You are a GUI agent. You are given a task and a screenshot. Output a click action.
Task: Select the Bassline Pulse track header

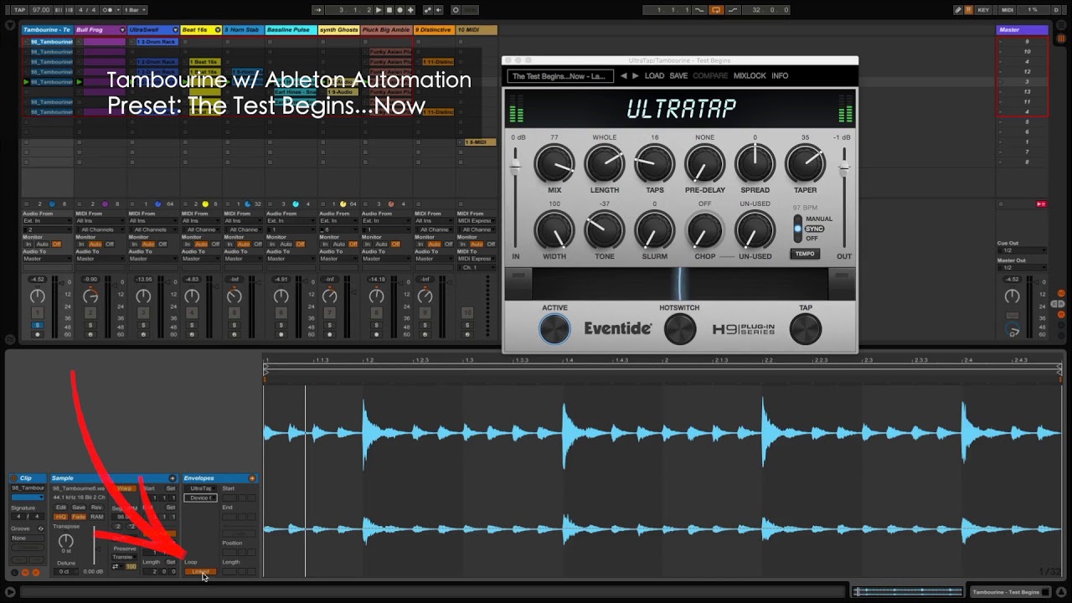(x=289, y=30)
